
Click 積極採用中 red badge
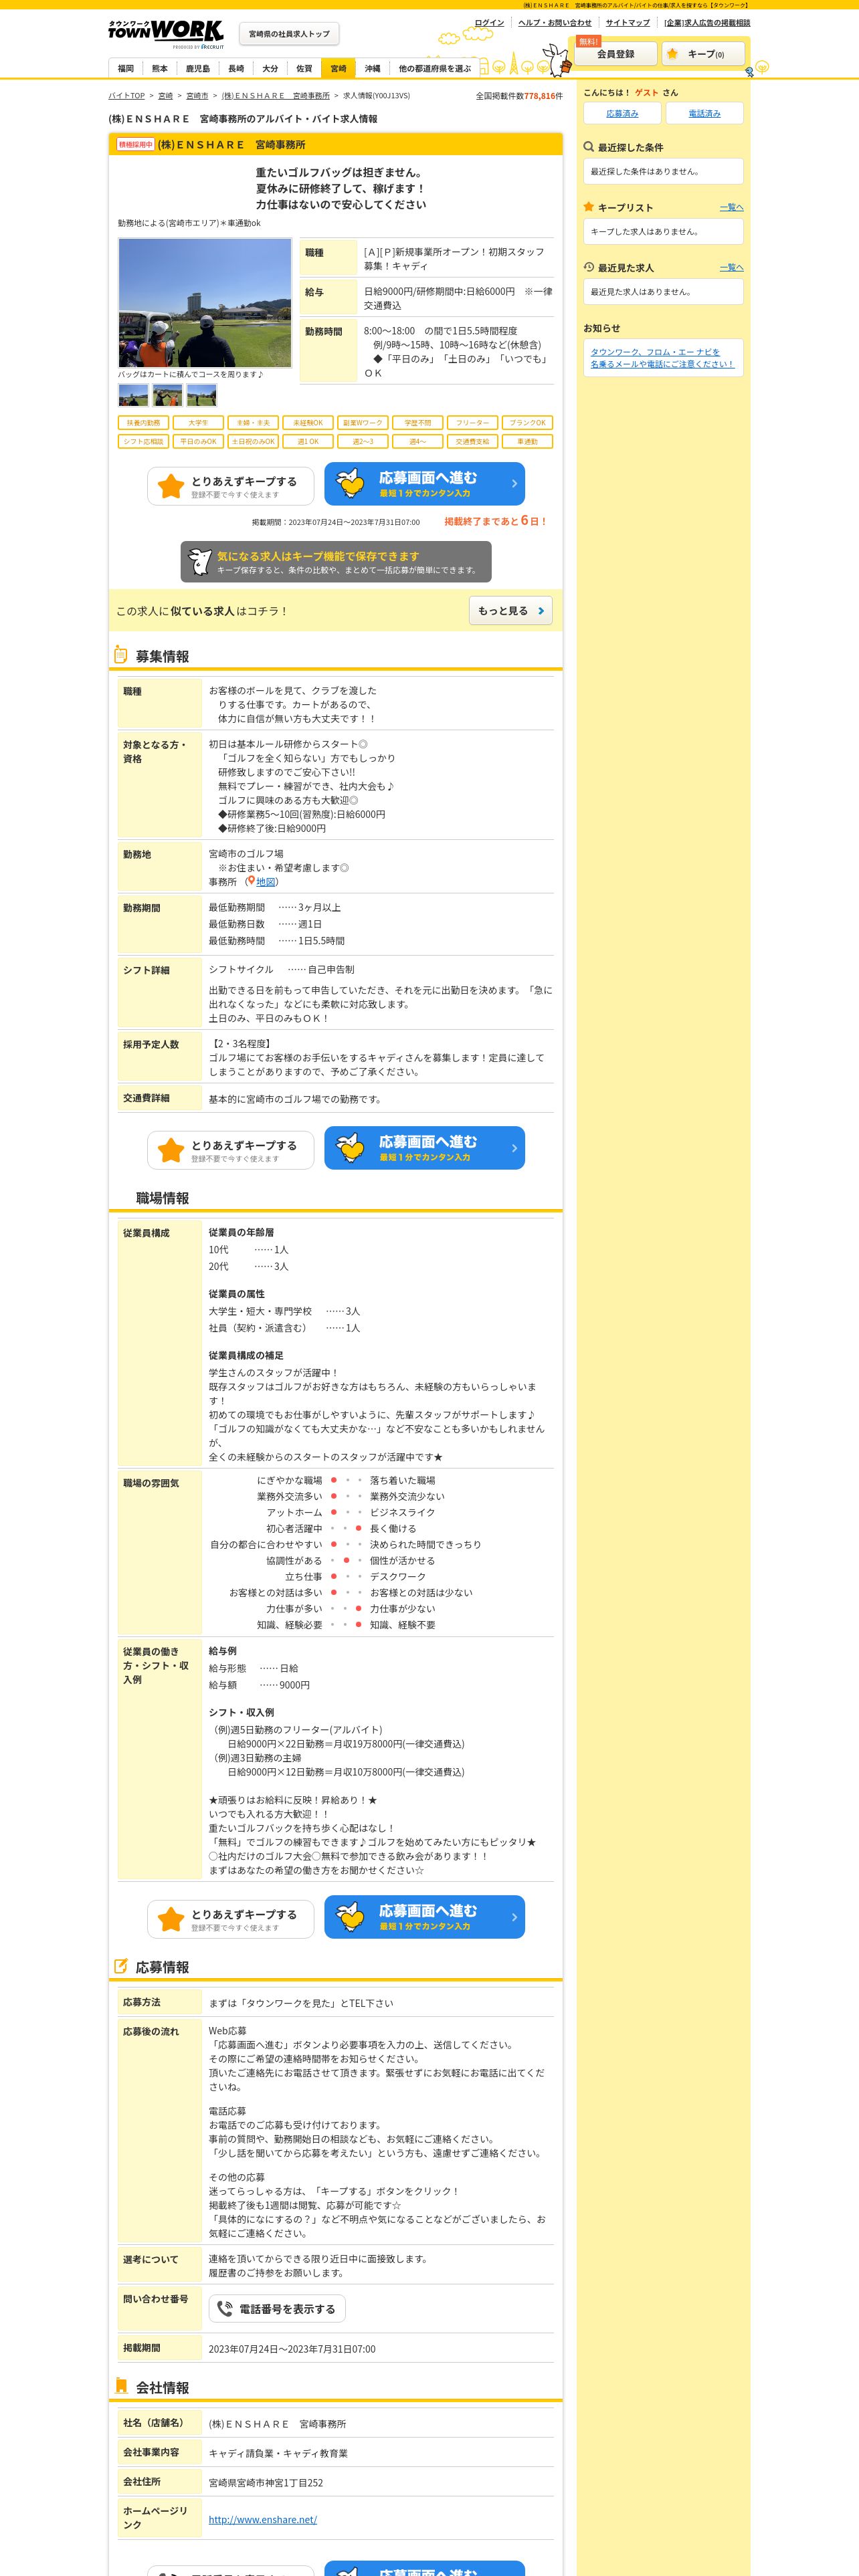pyautogui.click(x=135, y=145)
